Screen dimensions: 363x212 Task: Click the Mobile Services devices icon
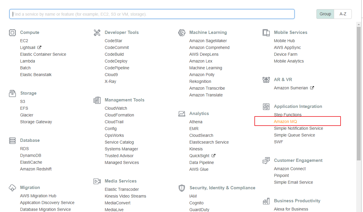(x=266, y=32)
